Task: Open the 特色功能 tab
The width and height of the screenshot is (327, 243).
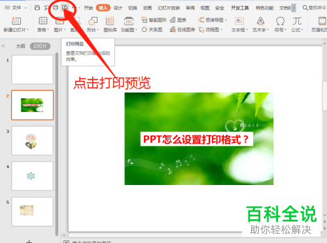Action: 265,8
